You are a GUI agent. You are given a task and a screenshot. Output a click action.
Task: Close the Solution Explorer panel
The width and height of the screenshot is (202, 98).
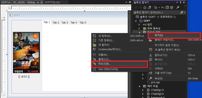point(184,2)
